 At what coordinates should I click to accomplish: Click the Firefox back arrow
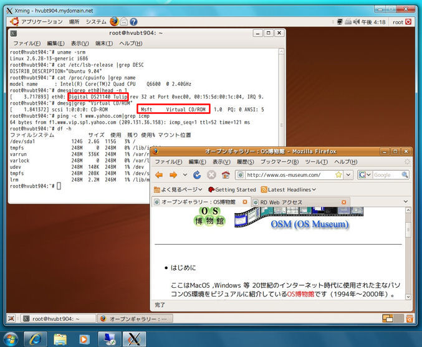tap(159, 175)
